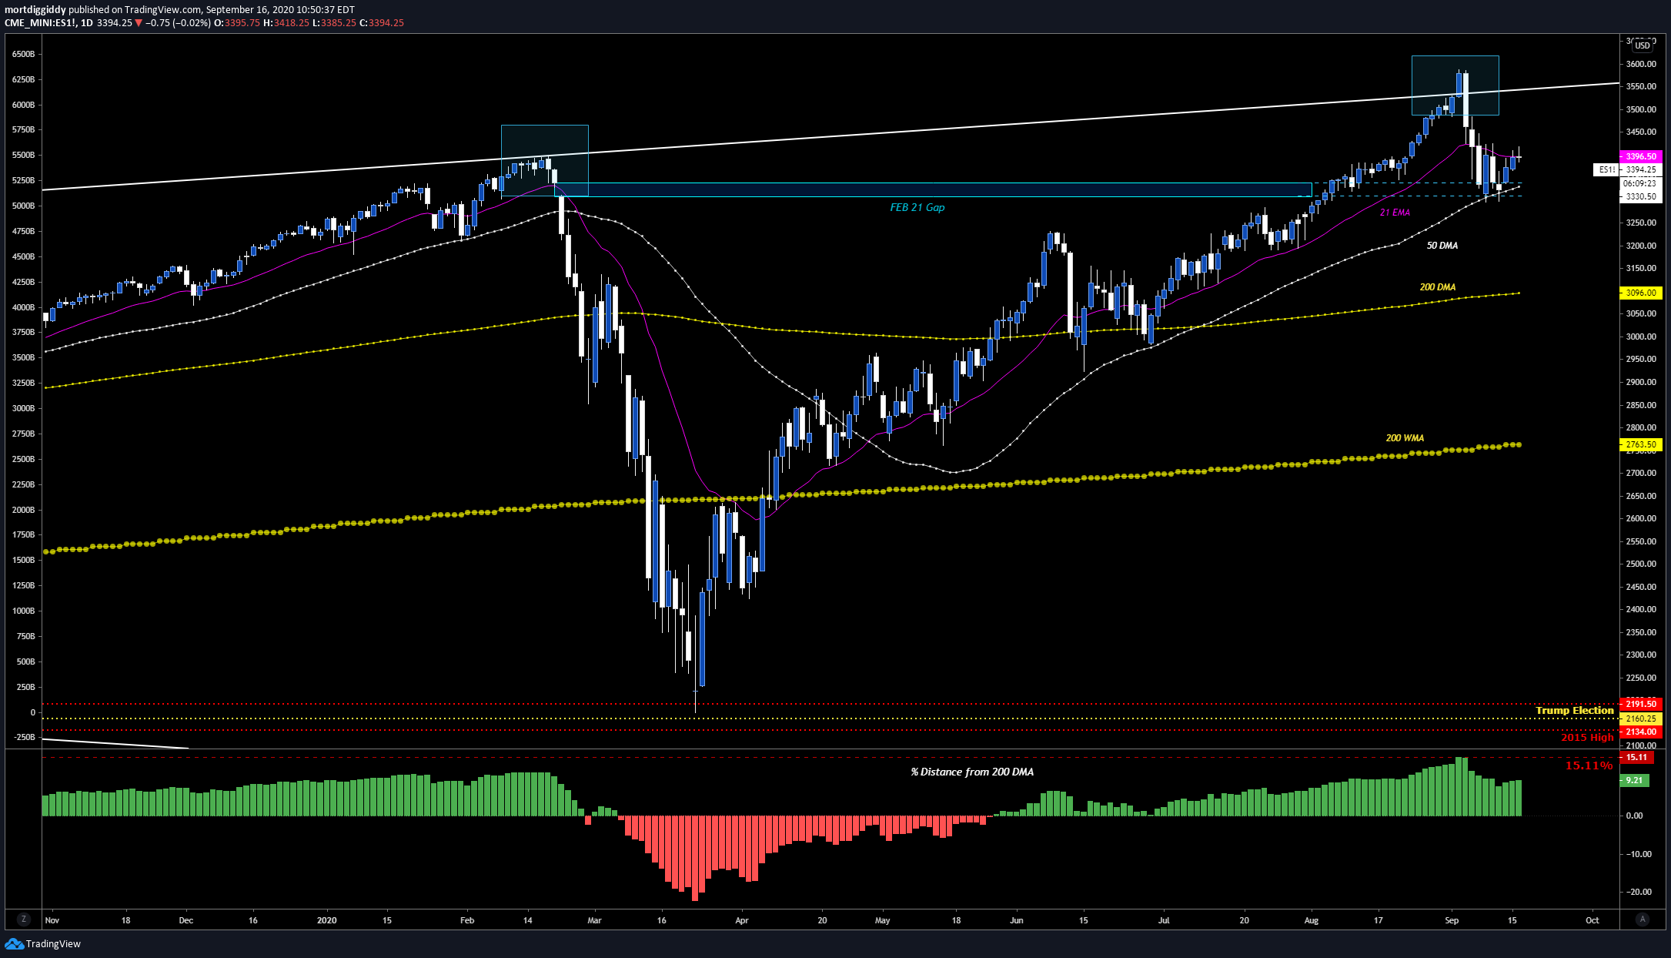The width and height of the screenshot is (1671, 958).
Task: Click the -20.00 indicator axis tick
Action: [1639, 892]
